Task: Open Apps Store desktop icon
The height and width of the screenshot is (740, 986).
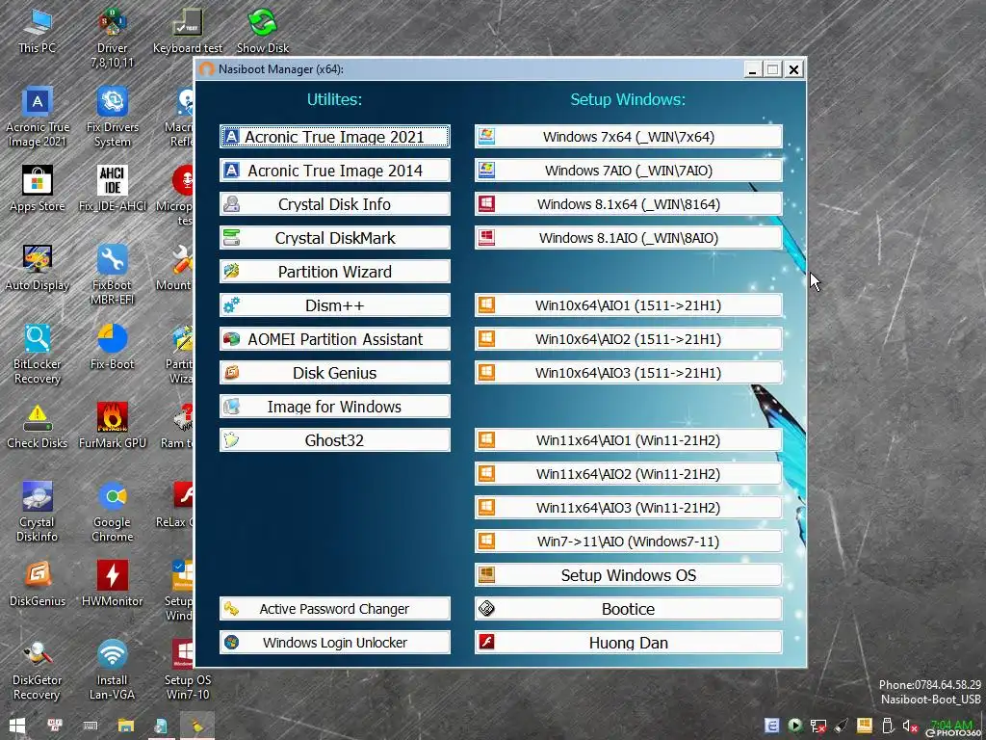Action: tap(38, 188)
